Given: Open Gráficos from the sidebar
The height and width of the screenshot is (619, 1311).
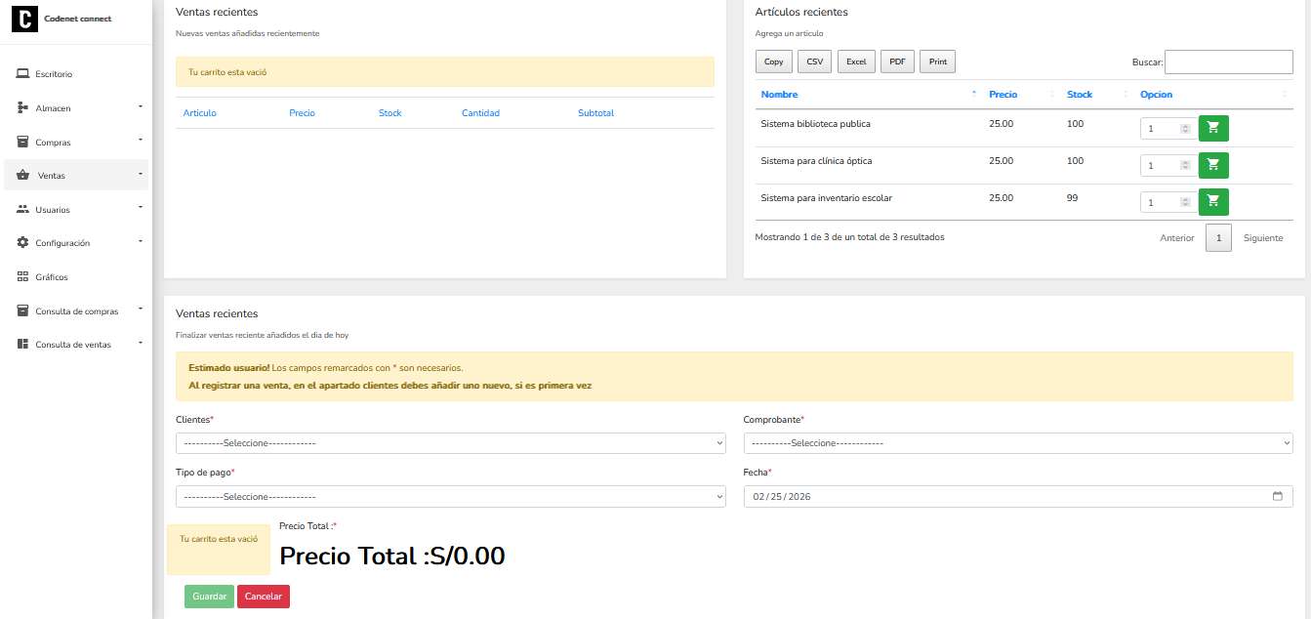Looking at the screenshot, I should [x=52, y=277].
